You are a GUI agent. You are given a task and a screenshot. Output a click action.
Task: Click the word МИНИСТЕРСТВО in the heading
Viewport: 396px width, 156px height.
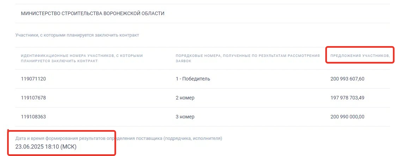point(41,14)
